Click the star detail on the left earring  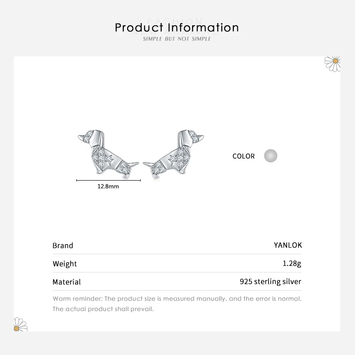point(107,159)
